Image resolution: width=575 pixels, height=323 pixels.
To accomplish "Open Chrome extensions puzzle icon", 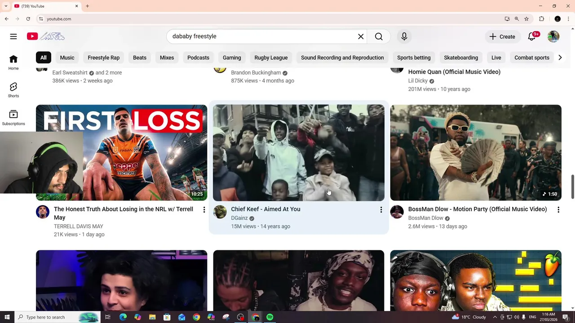I will coord(541,19).
